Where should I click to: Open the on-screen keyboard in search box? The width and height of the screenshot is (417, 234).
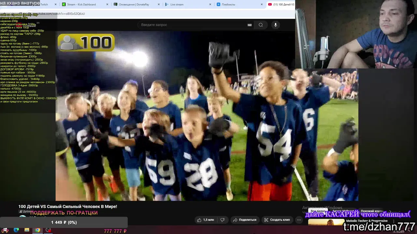pos(250,25)
